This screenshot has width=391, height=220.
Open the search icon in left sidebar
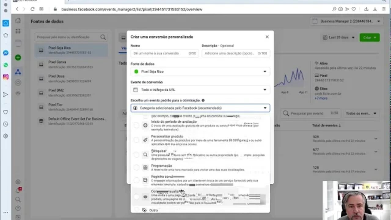[18, 200]
